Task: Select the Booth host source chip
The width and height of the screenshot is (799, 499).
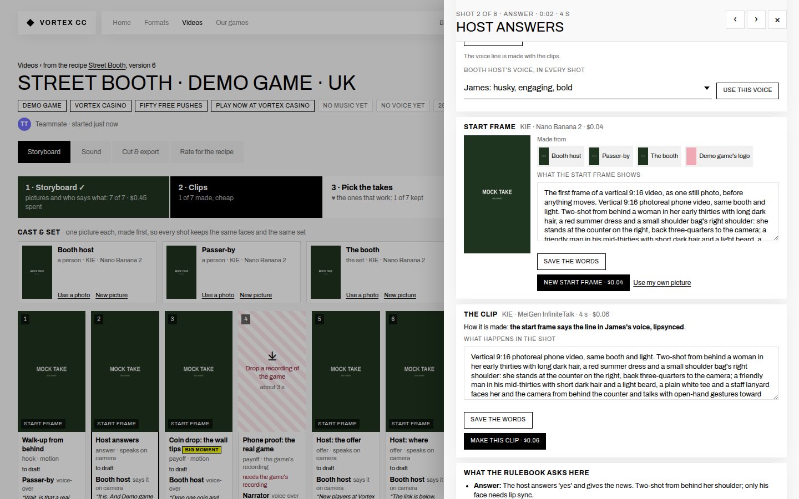Action: [x=561, y=156]
